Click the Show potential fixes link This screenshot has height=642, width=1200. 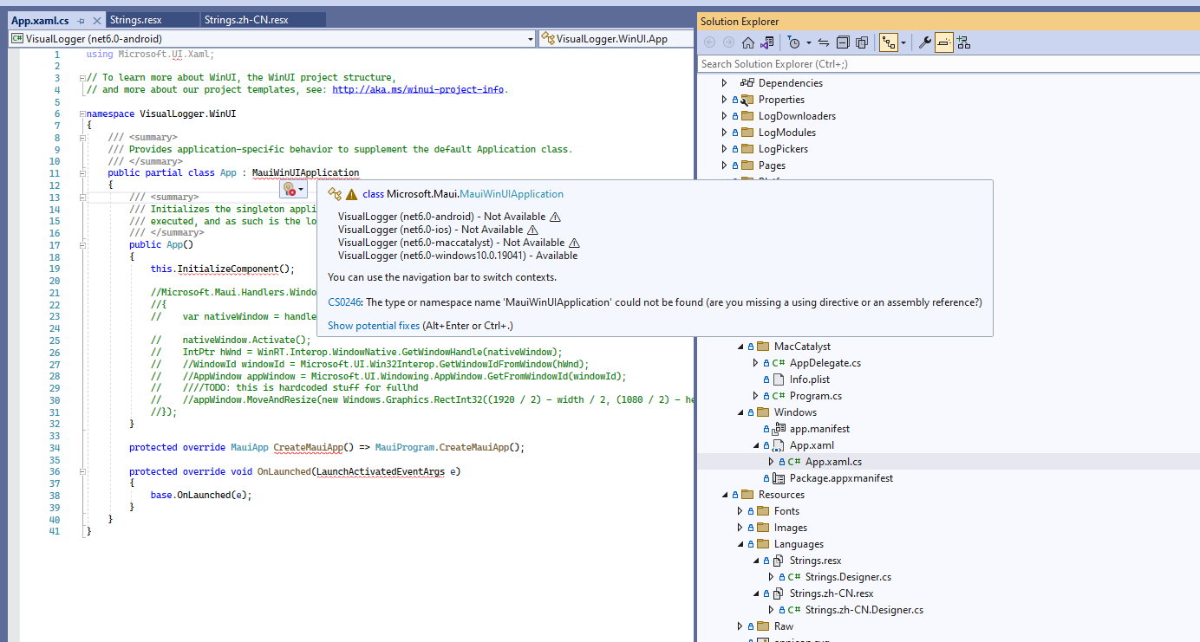pos(371,324)
